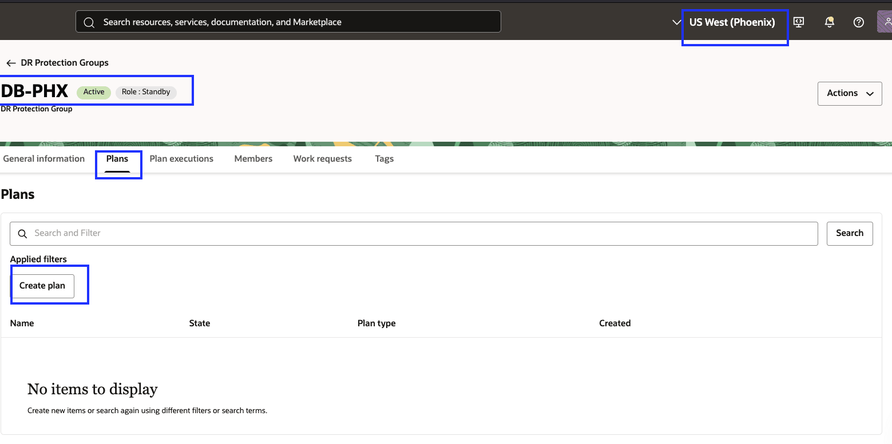Screen dimensions: 892x444
Task: Return to DR Protection Groups link
Action: tap(65, 63)
